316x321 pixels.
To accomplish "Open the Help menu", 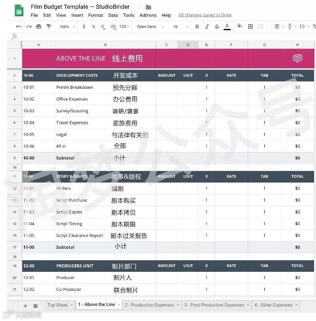I will click(x=166, y=15).
